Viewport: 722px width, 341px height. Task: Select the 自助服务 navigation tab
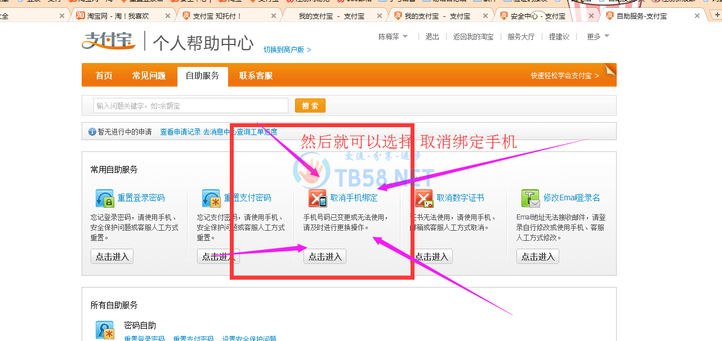pyautogui.click(x=203, y=76)
